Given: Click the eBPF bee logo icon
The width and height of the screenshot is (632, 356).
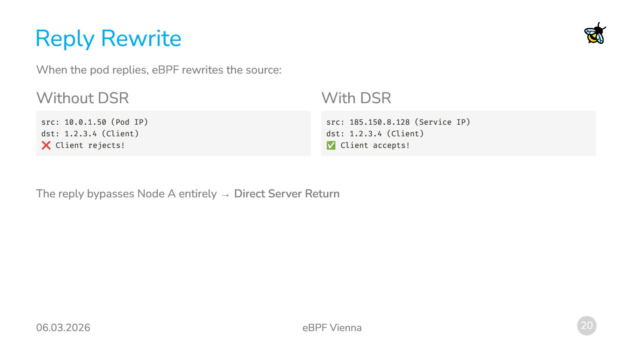Looking at the screenshot, I should [x=595, y=34].
